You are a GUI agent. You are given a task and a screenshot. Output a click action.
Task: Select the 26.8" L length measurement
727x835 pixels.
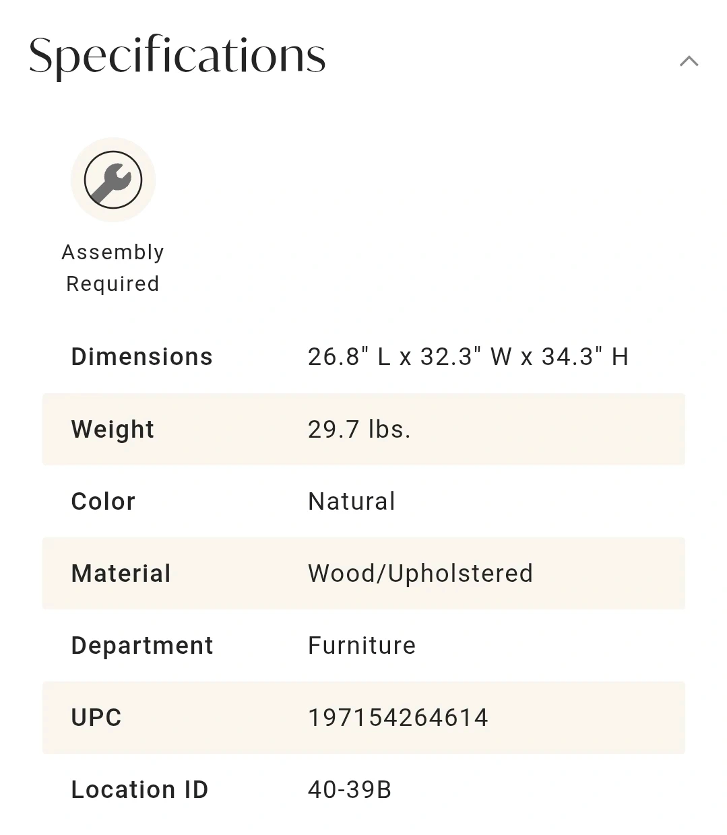coord(348,357)
